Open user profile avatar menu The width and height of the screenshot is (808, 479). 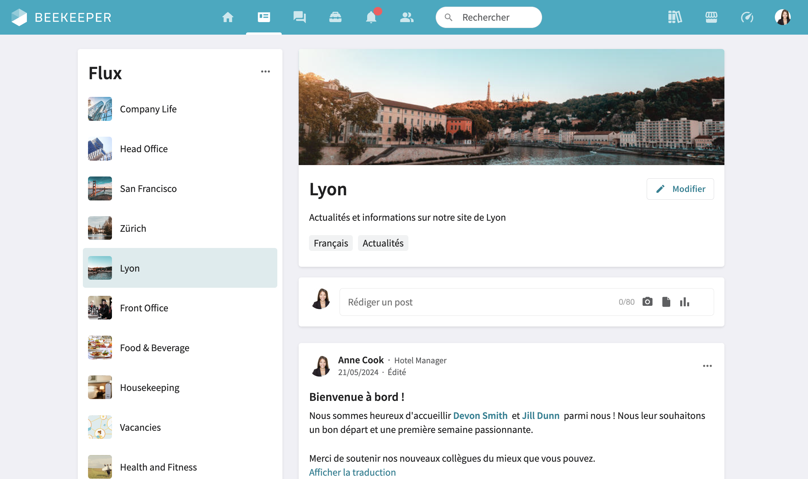pos(783,17)
